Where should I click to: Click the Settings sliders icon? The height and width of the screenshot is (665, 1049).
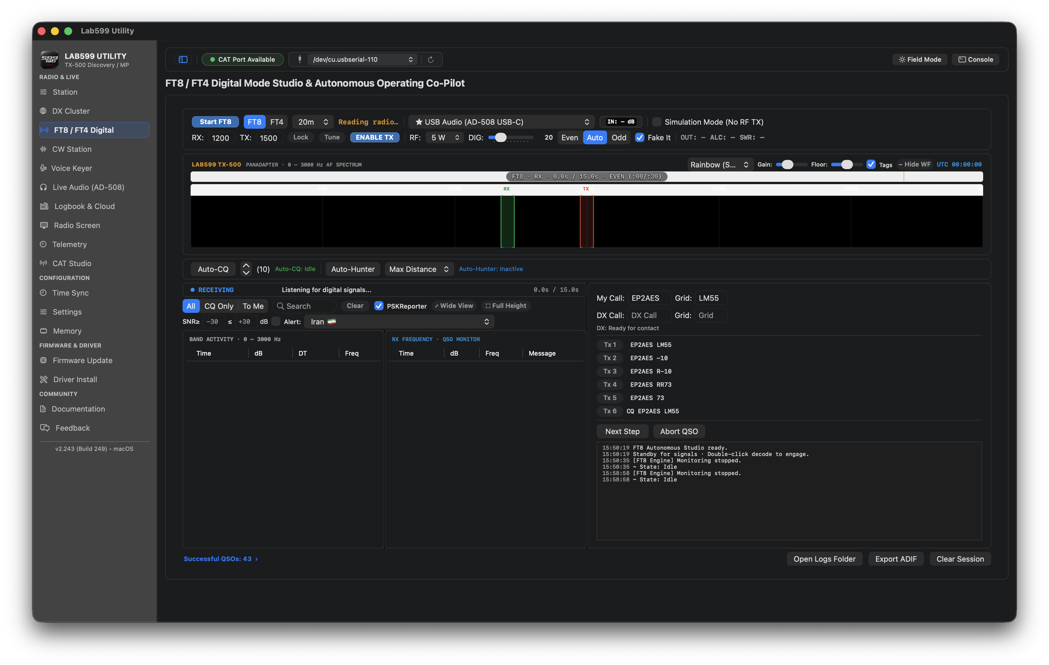pos(43,312)
